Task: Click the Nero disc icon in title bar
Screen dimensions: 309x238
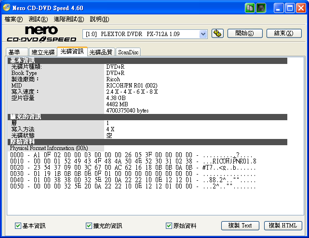Action: (x=6, y=8)
